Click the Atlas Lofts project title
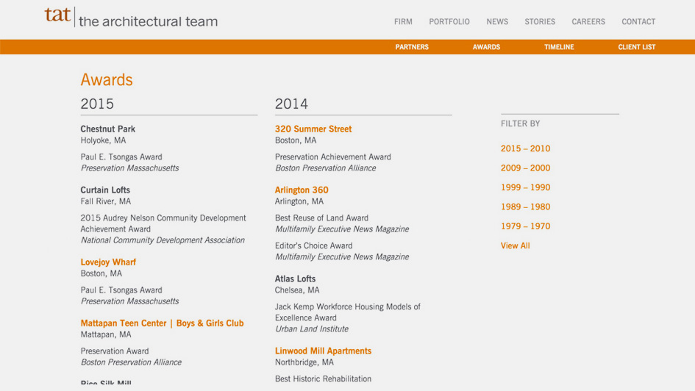The height and width of the screenshot is (391, 695). pos(295,279)
